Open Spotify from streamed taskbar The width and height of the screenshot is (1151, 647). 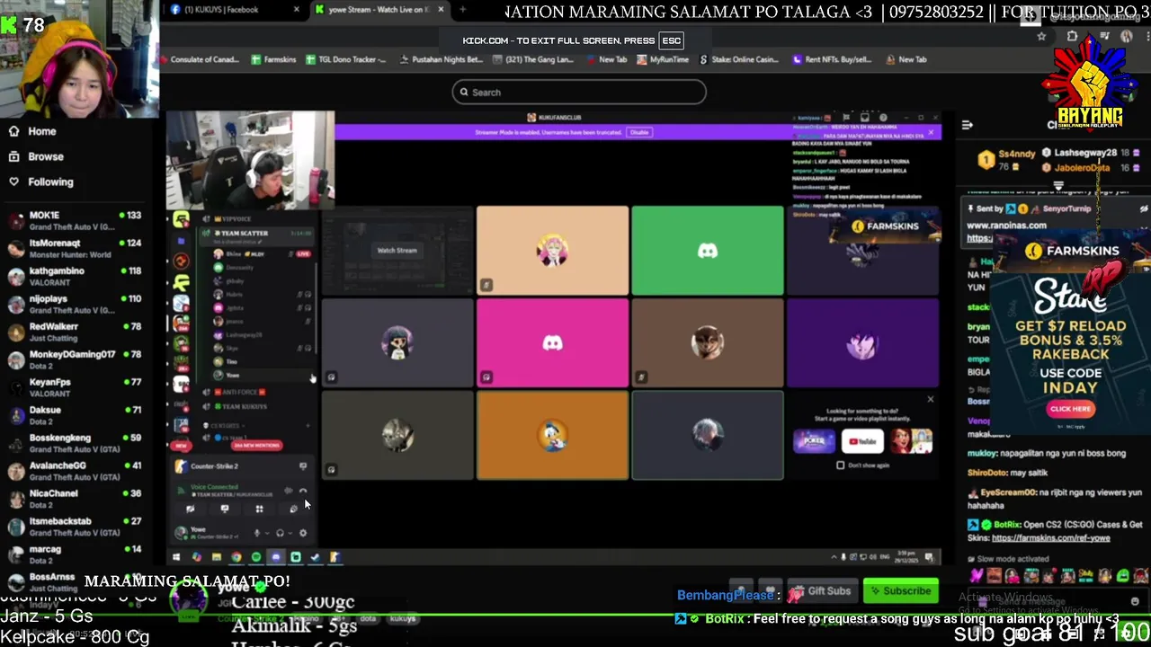pyautogui.click(x=256, y=557)
